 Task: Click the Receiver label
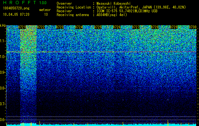click(x=64, y=11)
